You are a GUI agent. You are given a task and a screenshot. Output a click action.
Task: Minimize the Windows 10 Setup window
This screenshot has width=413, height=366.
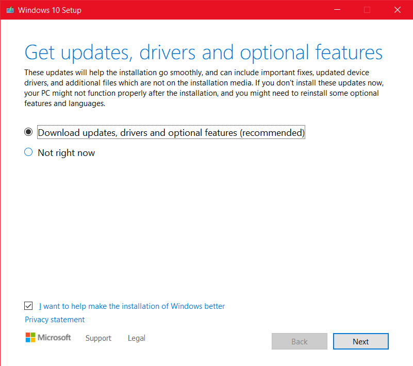[x=337, y=10]
